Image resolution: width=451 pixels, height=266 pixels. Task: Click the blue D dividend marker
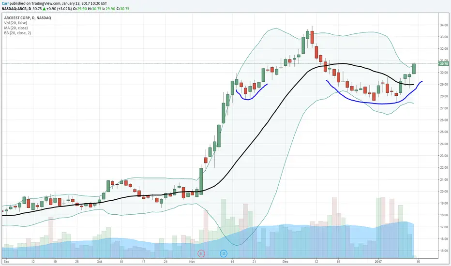224,253
